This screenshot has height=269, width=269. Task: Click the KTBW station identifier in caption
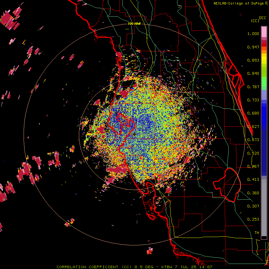pos(167,267)
